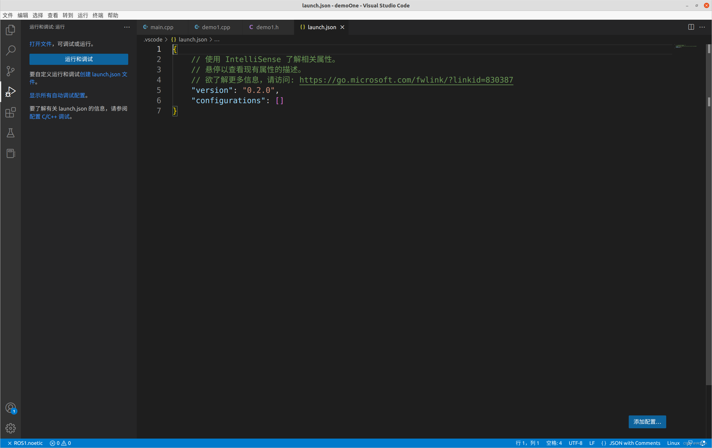Click the editor vertical scrollbar
The width and height of the screenshot is (712, 448).
pos(709,214)
